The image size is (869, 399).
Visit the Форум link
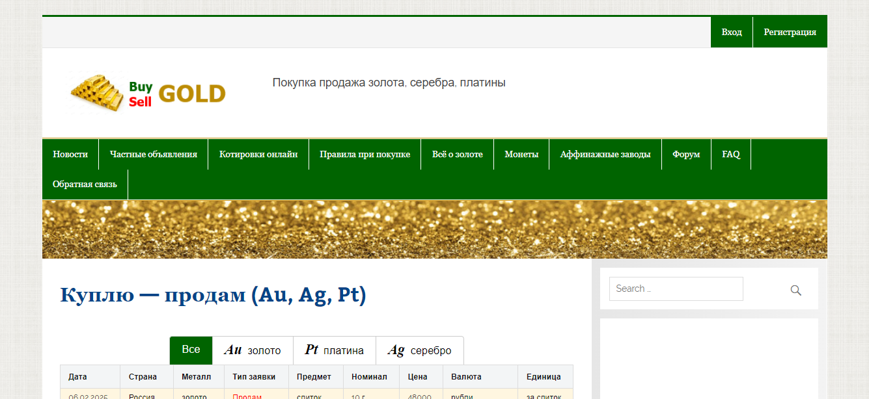(x=686, y=154)
